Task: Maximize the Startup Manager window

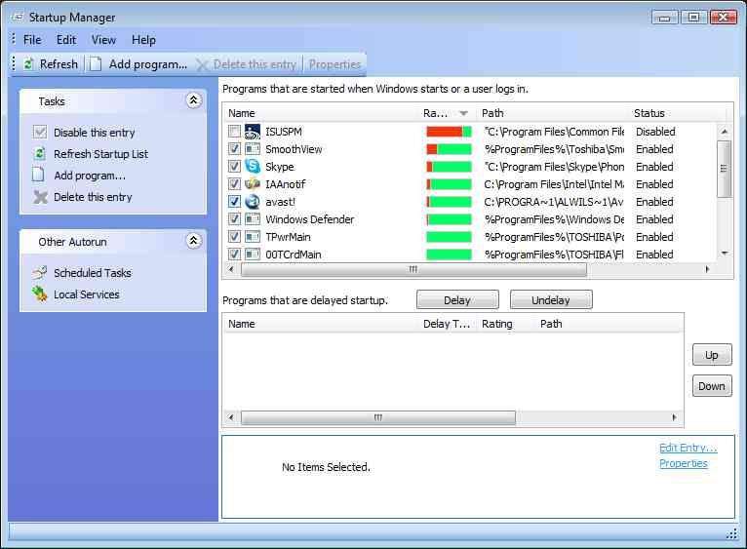Action: (x=693, y=18)
